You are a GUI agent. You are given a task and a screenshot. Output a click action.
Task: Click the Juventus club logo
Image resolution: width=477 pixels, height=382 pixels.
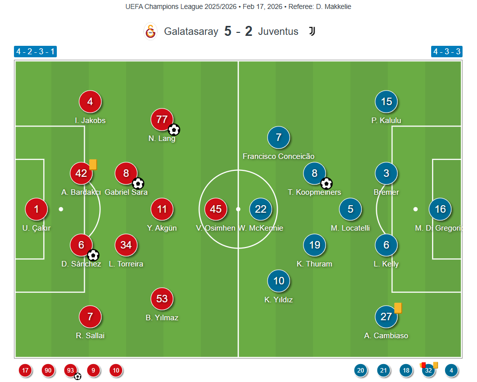pos(312,31)
